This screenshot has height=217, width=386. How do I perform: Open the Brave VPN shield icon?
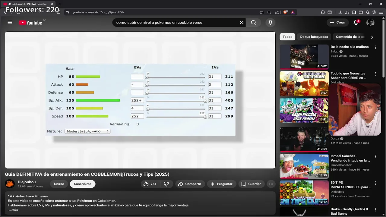[x=374, y=12]
